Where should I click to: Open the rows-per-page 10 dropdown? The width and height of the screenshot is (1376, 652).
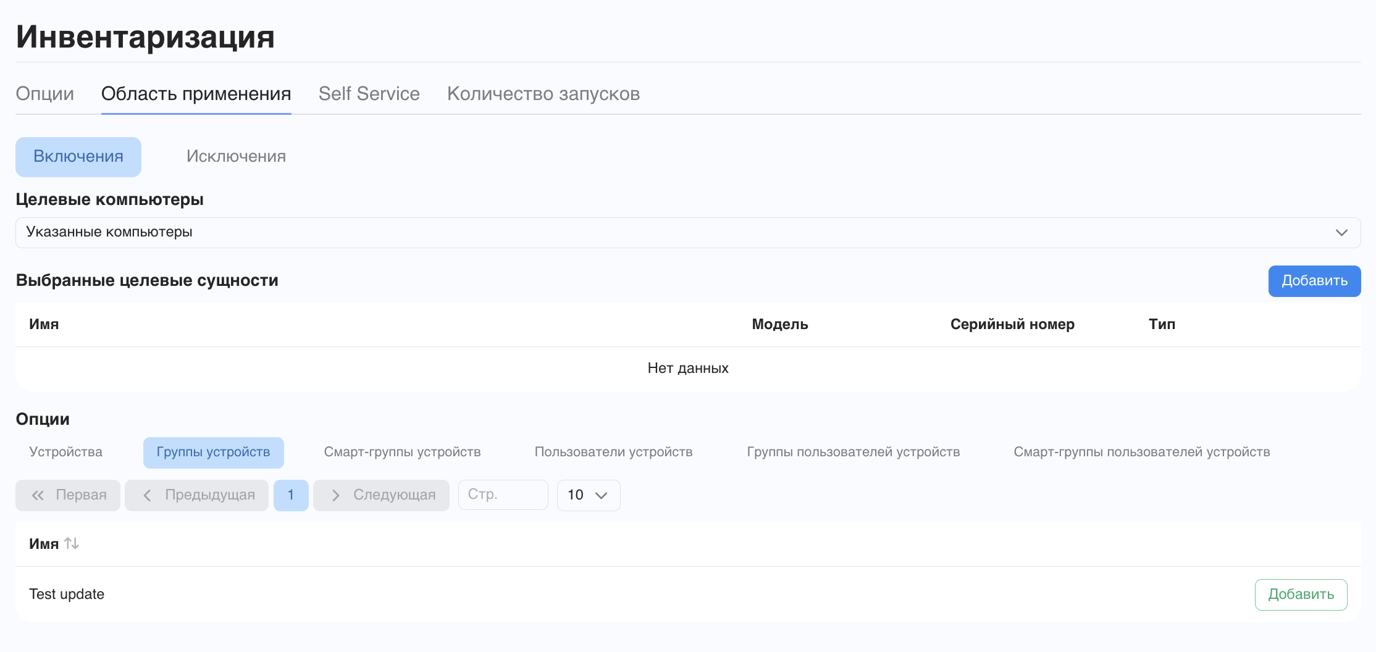pos(588,495)
